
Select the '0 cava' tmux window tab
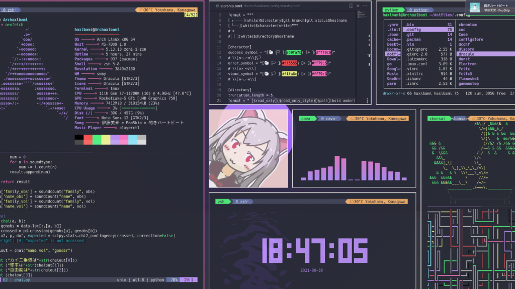click(x=328, y=119)
